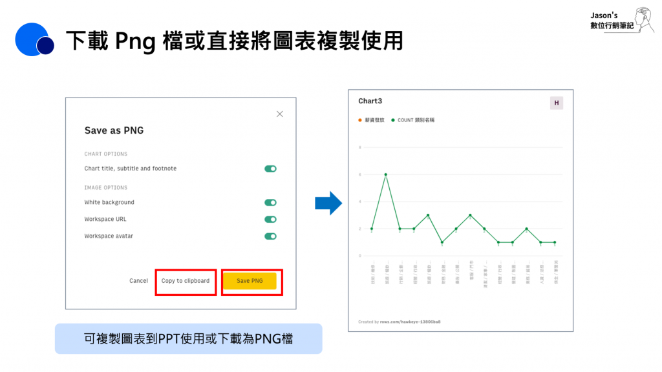Click the Save as PNG heading
Image resolution: width=662 pixels, height=372 pixels.
click(x=114, y=130)
